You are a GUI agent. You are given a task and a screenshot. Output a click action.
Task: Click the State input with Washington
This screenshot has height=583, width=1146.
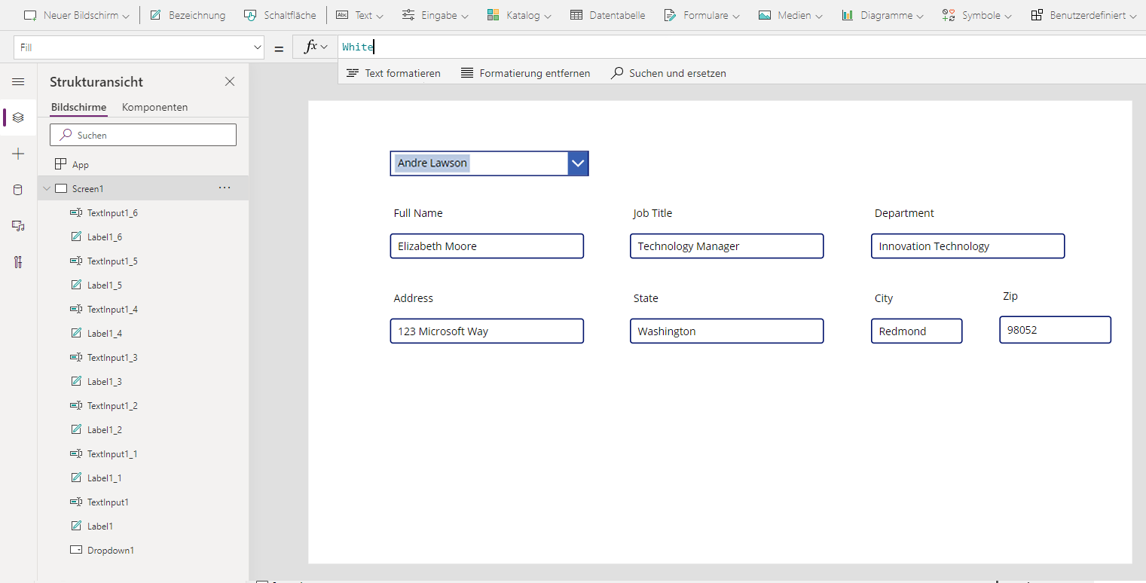coord(727,331)
